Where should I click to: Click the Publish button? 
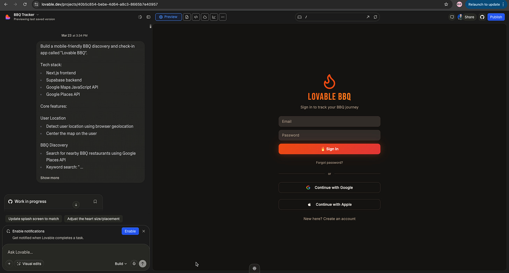pos(496,17)
